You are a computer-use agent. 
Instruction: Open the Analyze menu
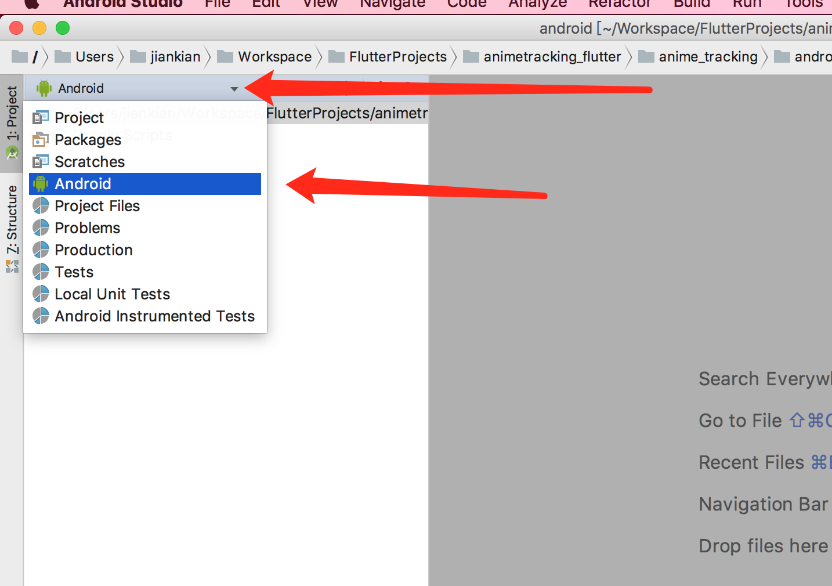(538, 3)
